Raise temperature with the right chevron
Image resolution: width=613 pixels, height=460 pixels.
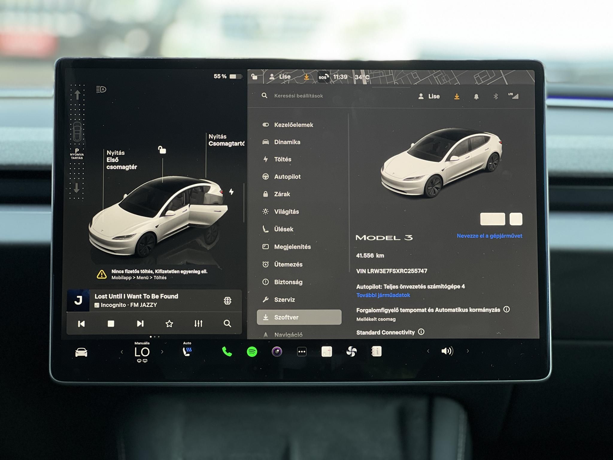(x=162, y=352)
